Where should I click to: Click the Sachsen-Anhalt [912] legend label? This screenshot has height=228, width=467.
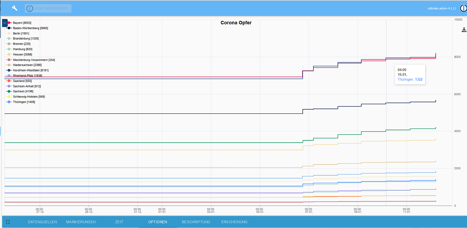(27, 86)
